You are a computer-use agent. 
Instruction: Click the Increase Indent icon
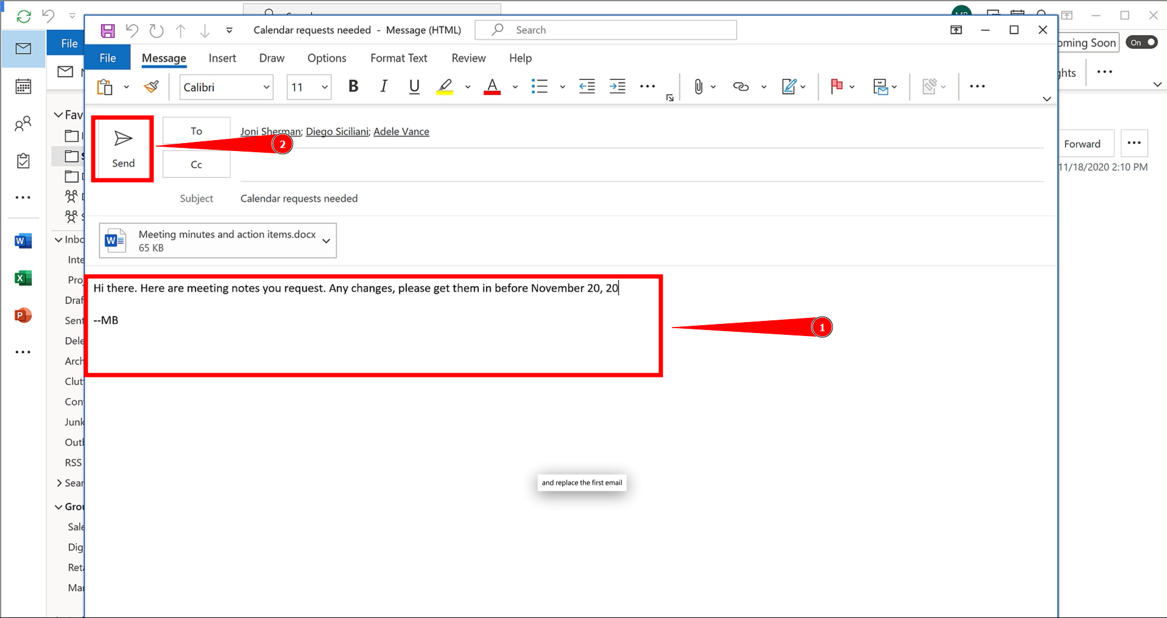(x=617, y=86)
